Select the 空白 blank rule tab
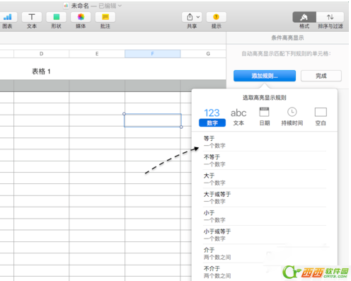This screenshot has height=281, width=351. point(321,117)
